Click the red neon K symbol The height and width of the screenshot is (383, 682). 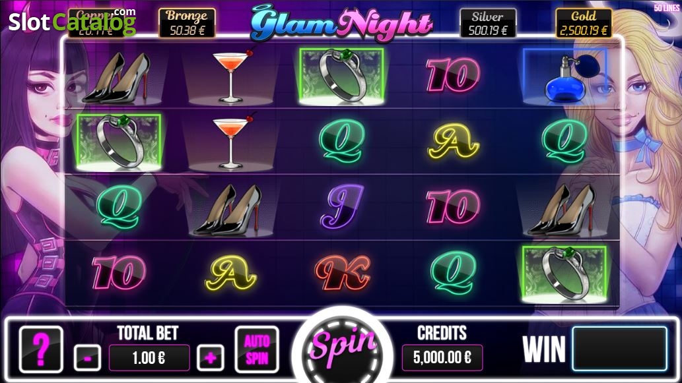click(x=343, y=273)
